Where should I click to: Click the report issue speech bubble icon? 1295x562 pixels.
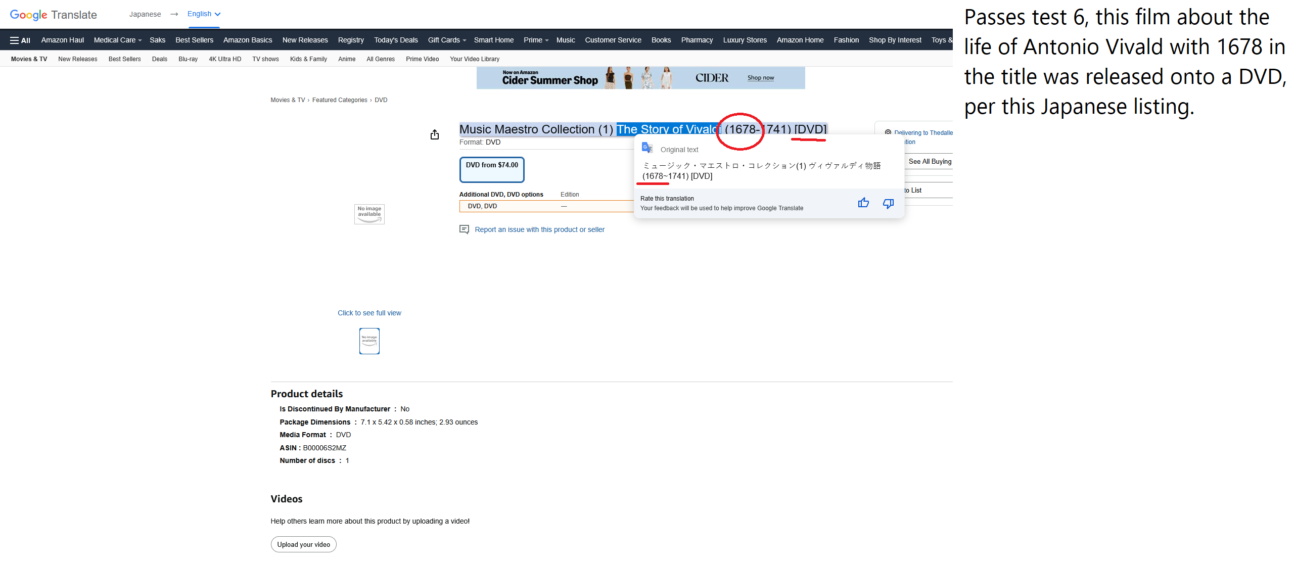[x=464, y=229]
